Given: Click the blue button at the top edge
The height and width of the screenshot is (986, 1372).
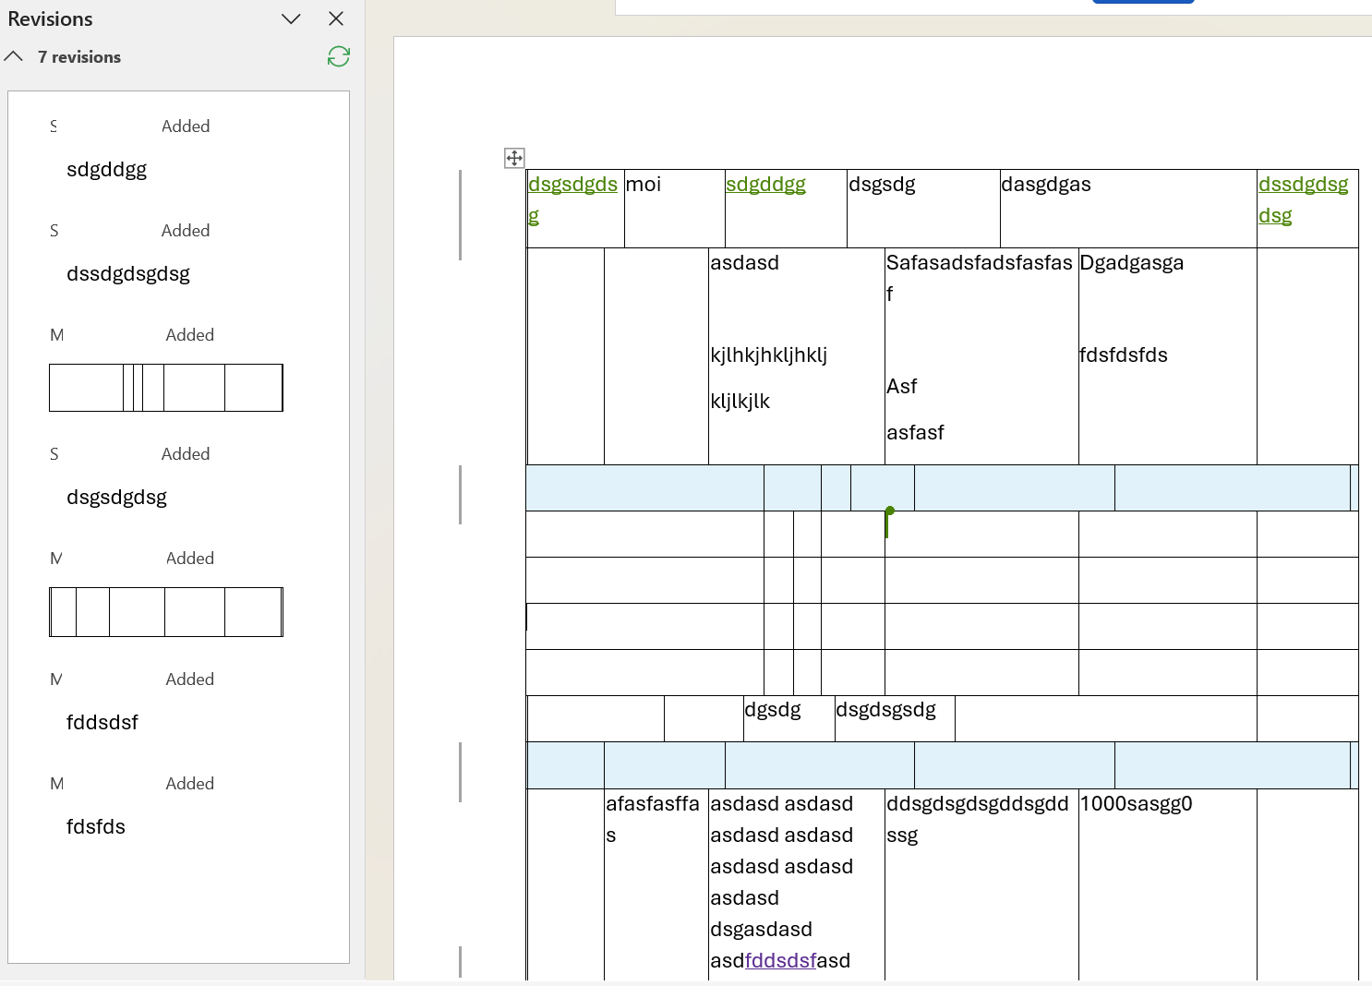Looking at the screenshot, I should [1143, 3].
